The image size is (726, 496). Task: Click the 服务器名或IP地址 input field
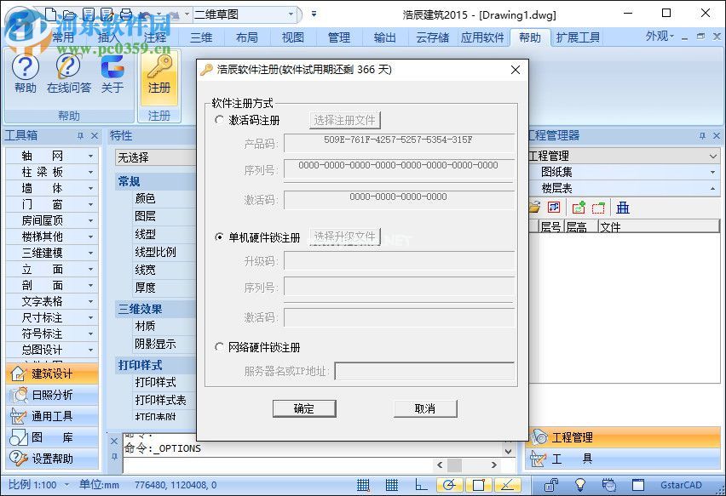[x=428, y=371]
